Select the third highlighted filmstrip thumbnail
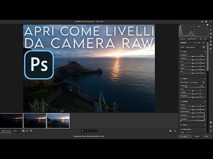Image resolution: width=213 pixels, height=159 pixels. (58, 121)
